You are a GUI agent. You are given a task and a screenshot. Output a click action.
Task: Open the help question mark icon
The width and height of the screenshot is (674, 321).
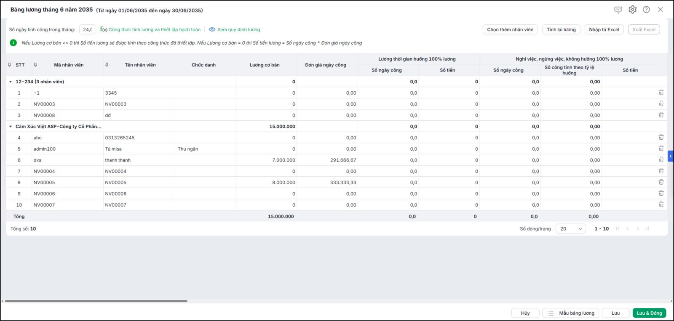pyautogui.click(x=646, y=9)
